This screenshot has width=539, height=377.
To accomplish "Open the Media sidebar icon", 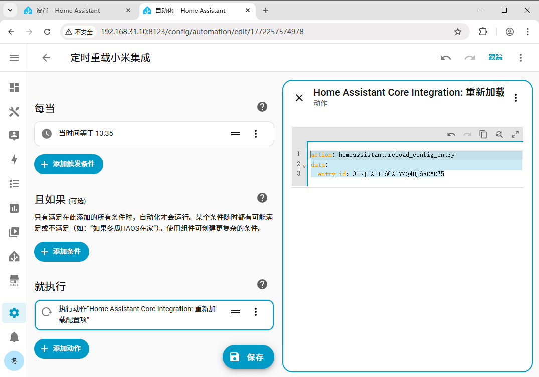I will coord(14,232).
